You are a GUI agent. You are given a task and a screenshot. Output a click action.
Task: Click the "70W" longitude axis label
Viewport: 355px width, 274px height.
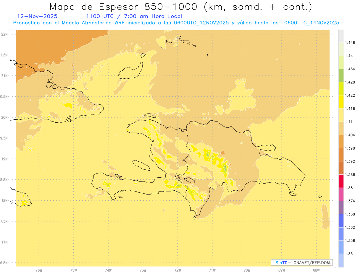pyautogui.click(x=247, y=270)
